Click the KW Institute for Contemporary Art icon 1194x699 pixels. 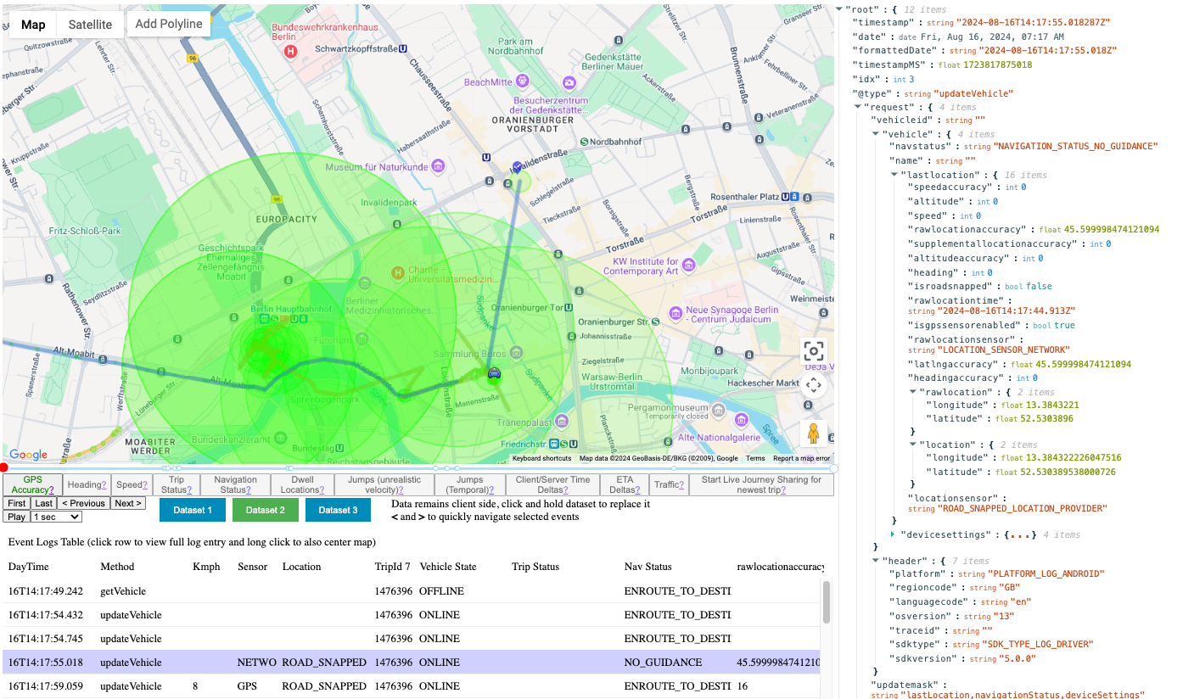click(688, 266)
